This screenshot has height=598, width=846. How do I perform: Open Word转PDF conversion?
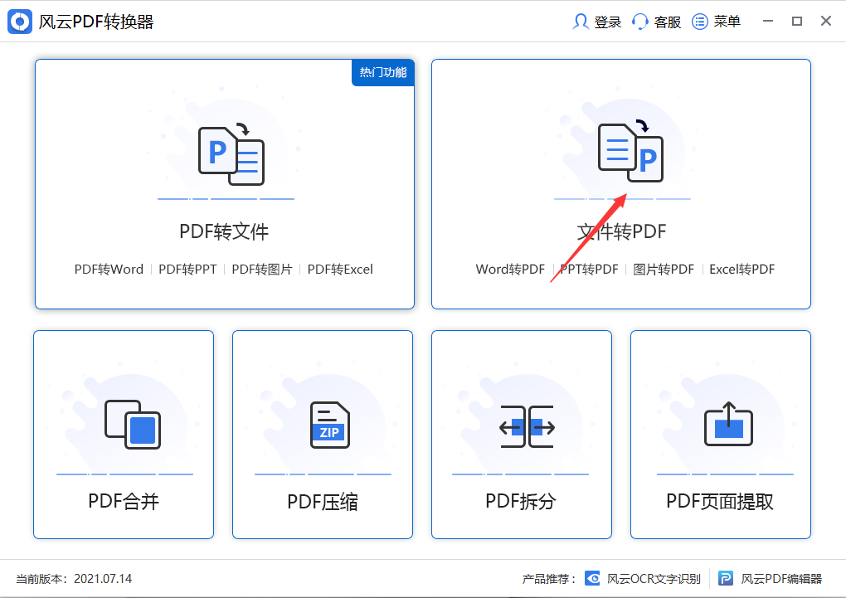[x=509, y=269]
